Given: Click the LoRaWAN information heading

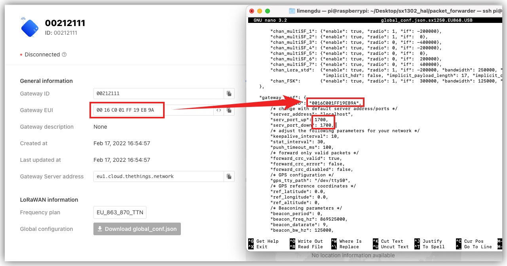Looking at the screenshot, I should [49, 200].
